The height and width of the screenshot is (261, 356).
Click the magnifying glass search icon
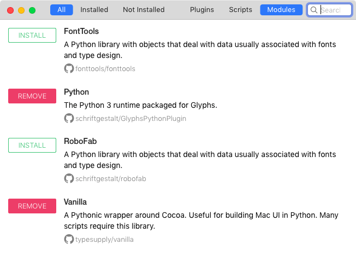coord(314,10)
